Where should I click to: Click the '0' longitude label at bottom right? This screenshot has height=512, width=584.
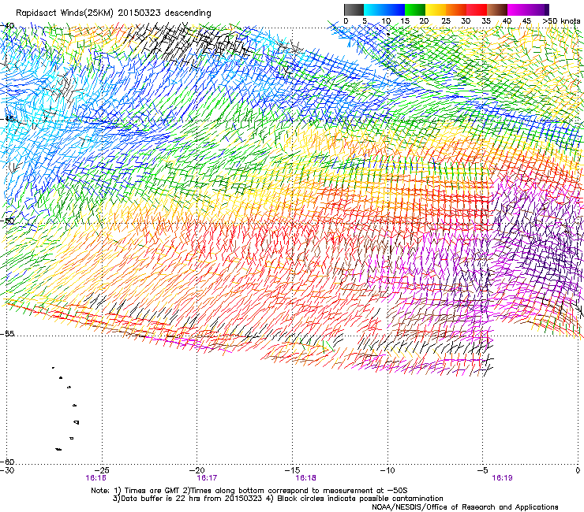point(578,470)
